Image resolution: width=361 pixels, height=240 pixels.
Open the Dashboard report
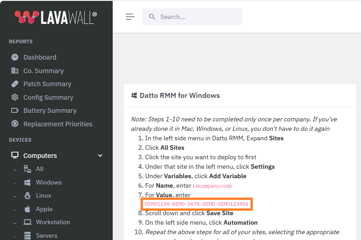coord(40,57)
